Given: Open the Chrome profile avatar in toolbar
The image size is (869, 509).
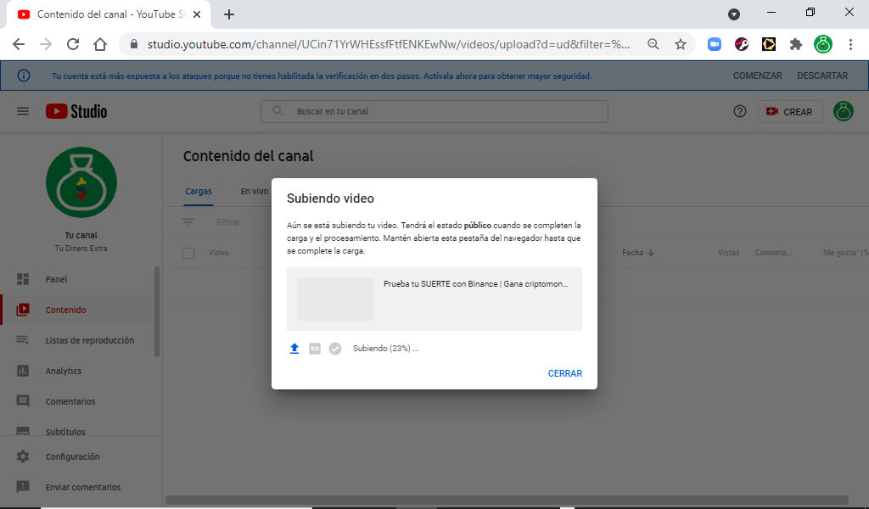Looking at the screenshot, I should point(823,44).
